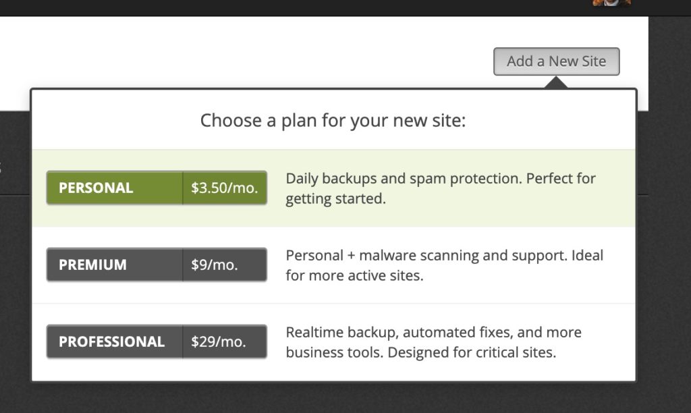Click the light green highlighted Personal row
The height and width of the screenshot is (413, 691).
[333, 188]
